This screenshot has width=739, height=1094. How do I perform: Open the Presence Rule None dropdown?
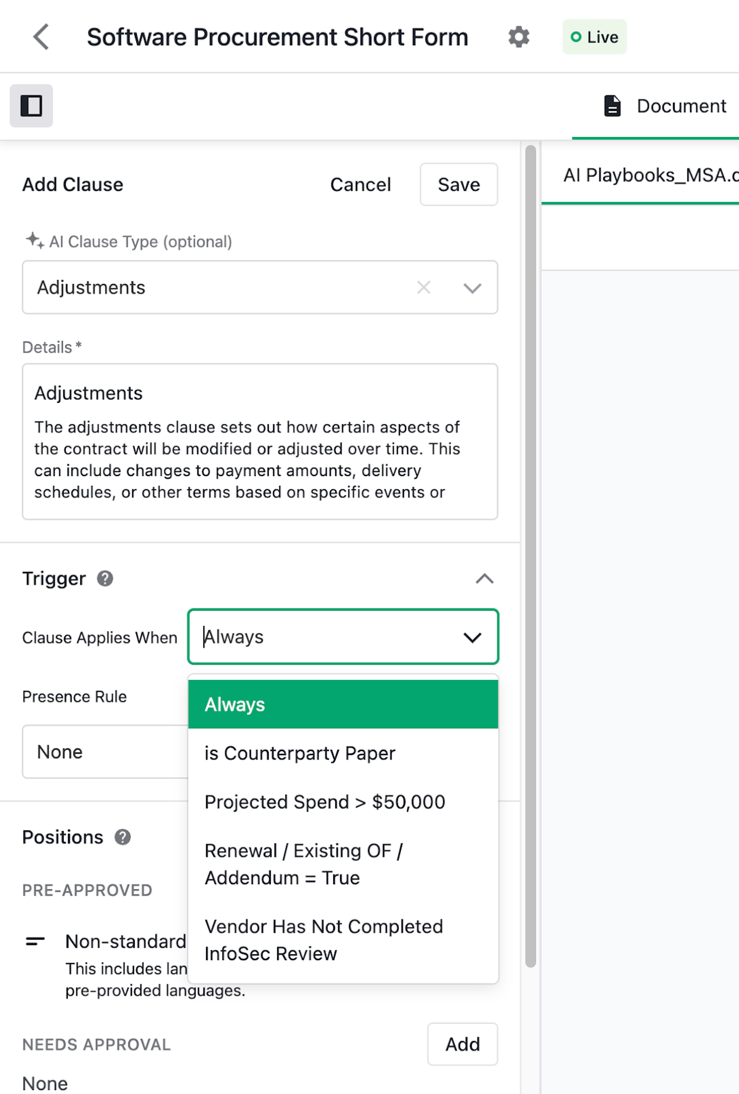coord(105,752)
